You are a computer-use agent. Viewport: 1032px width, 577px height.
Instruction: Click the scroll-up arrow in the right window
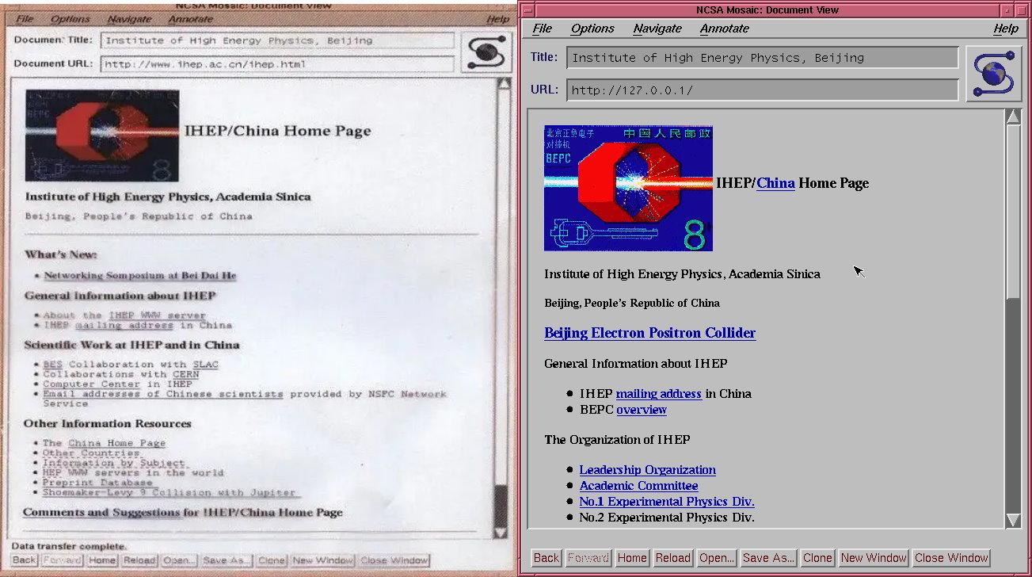coord(1013,117)
